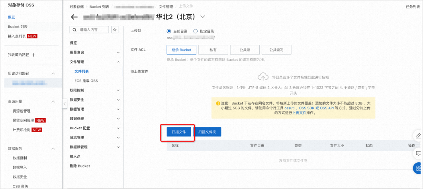Open 计费项检测 sidebar item
This screenshot has height=189, width=423.
[x=22, y=130]
